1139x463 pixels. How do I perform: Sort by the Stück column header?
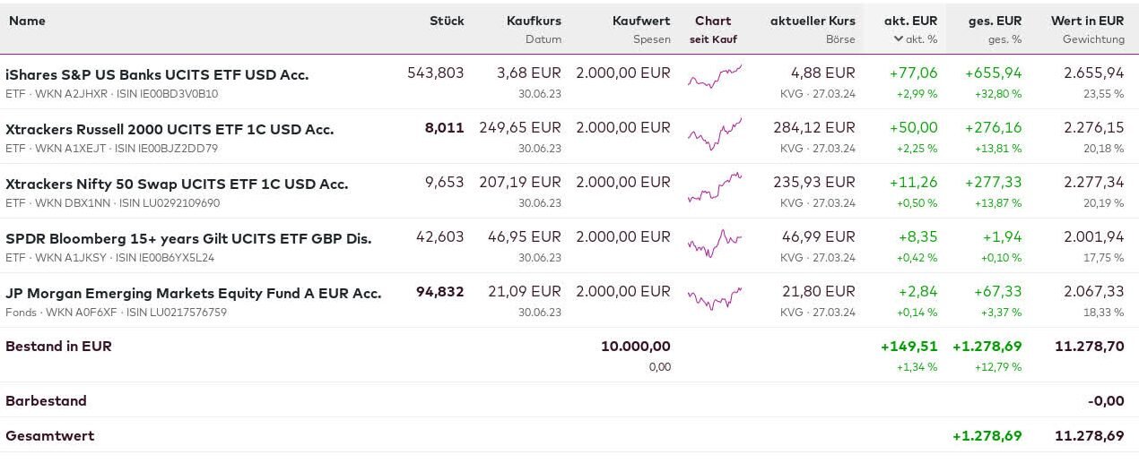coord(447,21)
